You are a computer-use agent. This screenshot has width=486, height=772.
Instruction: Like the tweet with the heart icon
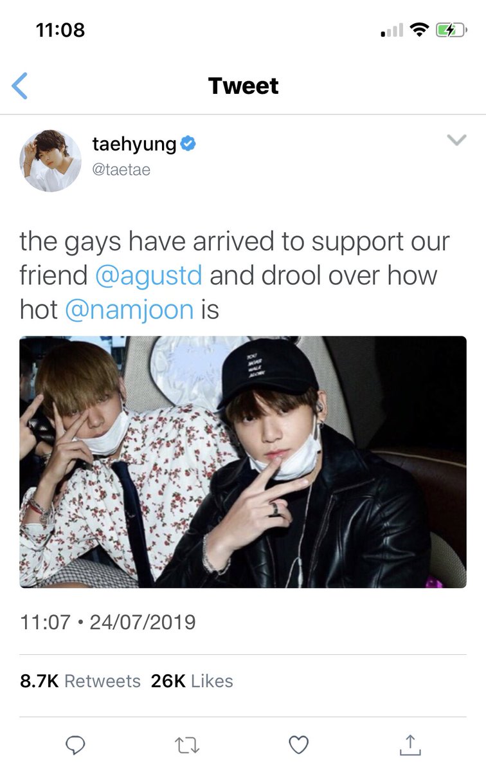pyautogui.click(x=298, y=746)
